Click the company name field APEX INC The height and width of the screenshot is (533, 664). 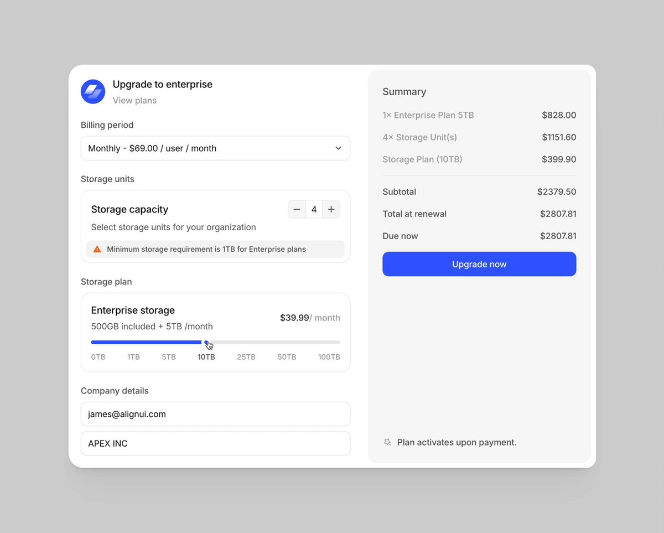[216, 443]
